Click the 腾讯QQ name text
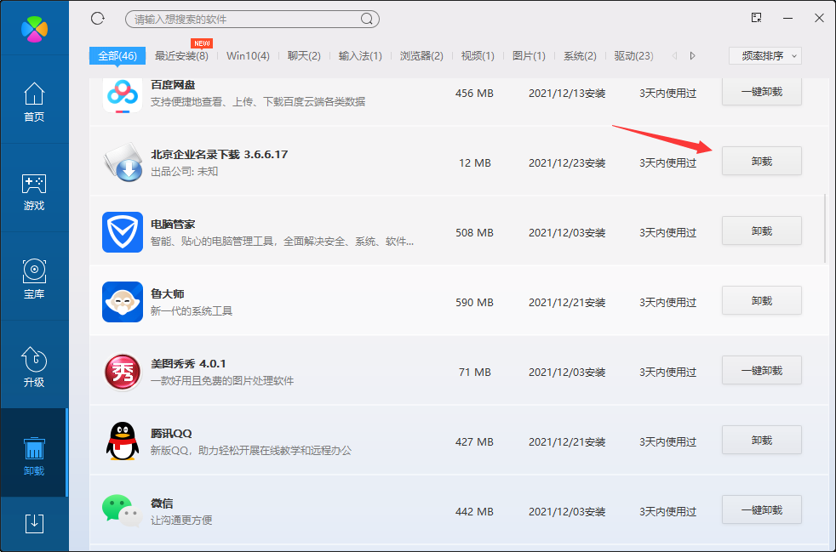This screenshot has width=836, height=552. coord(171,434)
